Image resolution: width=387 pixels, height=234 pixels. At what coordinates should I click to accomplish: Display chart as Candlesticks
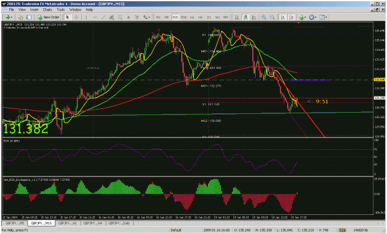[x=246, y=17]
